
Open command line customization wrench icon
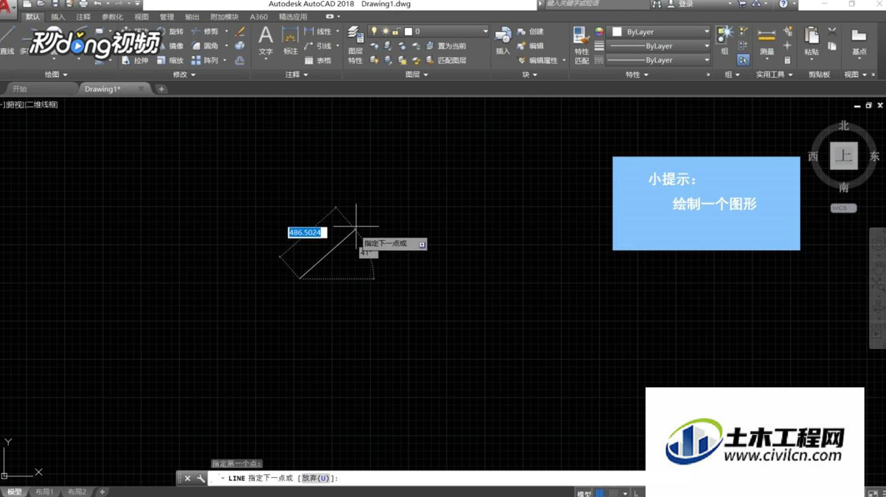coord(200,478)
